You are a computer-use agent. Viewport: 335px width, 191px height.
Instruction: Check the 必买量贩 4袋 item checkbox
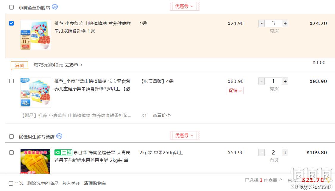click(x=12, y=81)
